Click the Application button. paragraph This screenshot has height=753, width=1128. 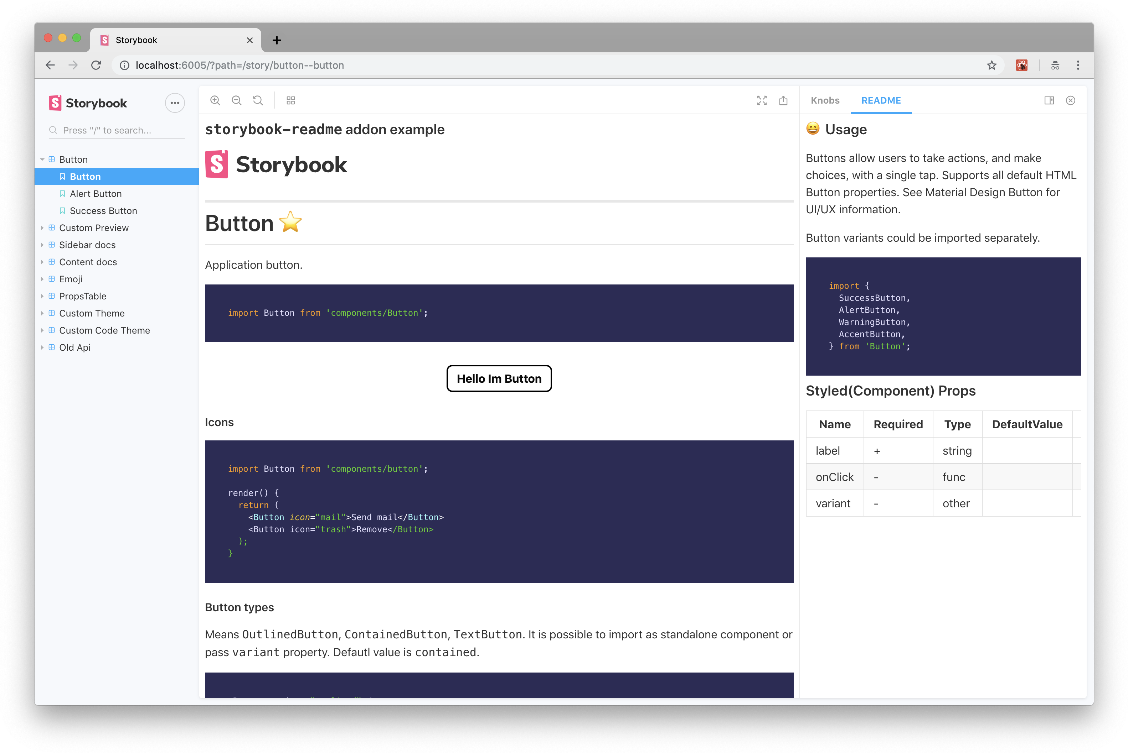tap(254, 265)
